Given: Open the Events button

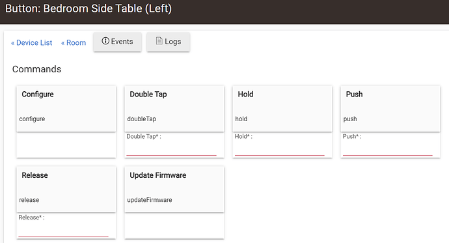Looking at the screenshot, I should pyautogui.click(x=117, y=42).
